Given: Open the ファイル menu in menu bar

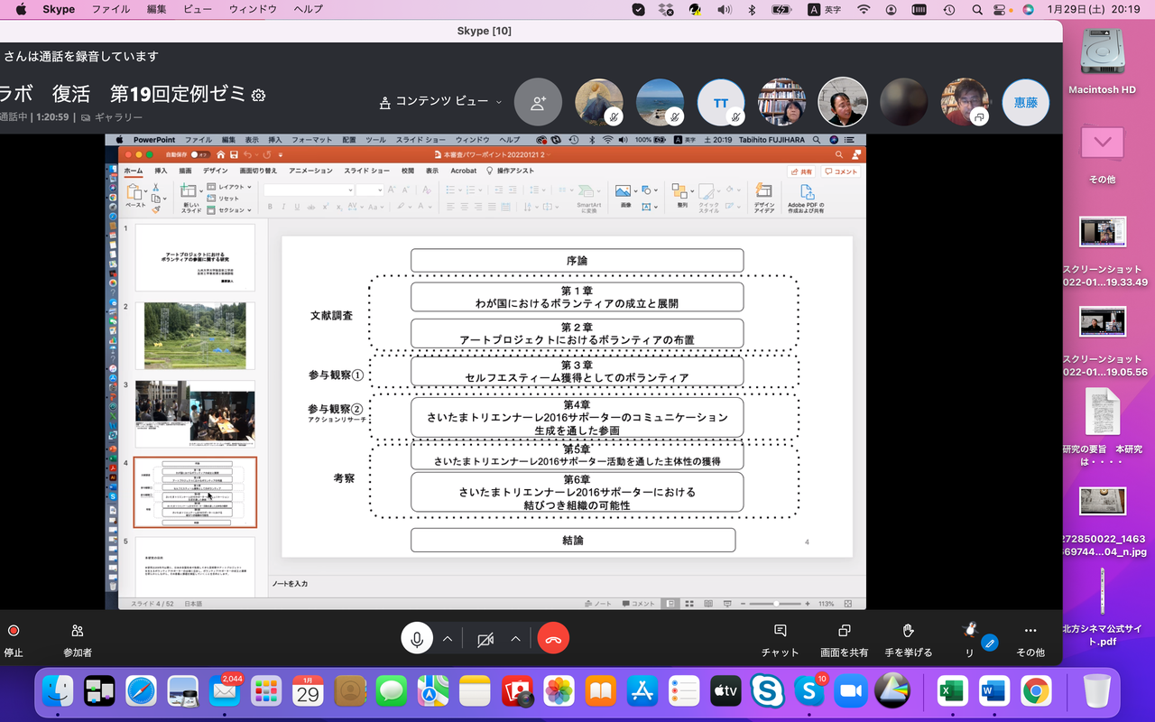Looking at the screenshot, I should 111,9.
